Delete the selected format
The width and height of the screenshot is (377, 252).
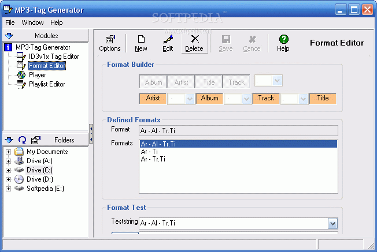pyautogui.click(x=194, y=43)
